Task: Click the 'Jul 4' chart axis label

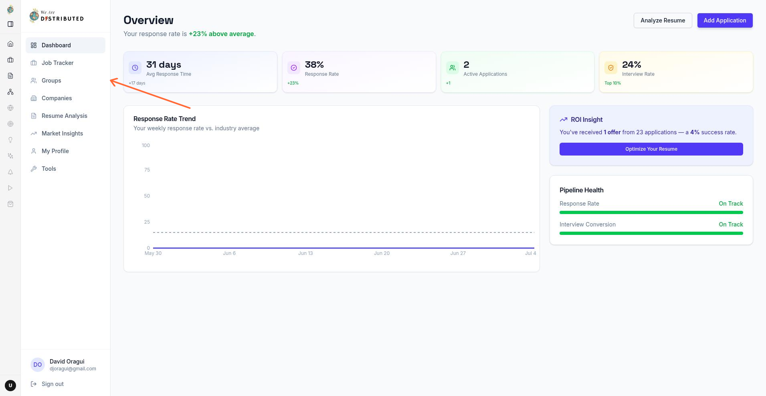Action: pyautogui.click(x=530, y=253)
